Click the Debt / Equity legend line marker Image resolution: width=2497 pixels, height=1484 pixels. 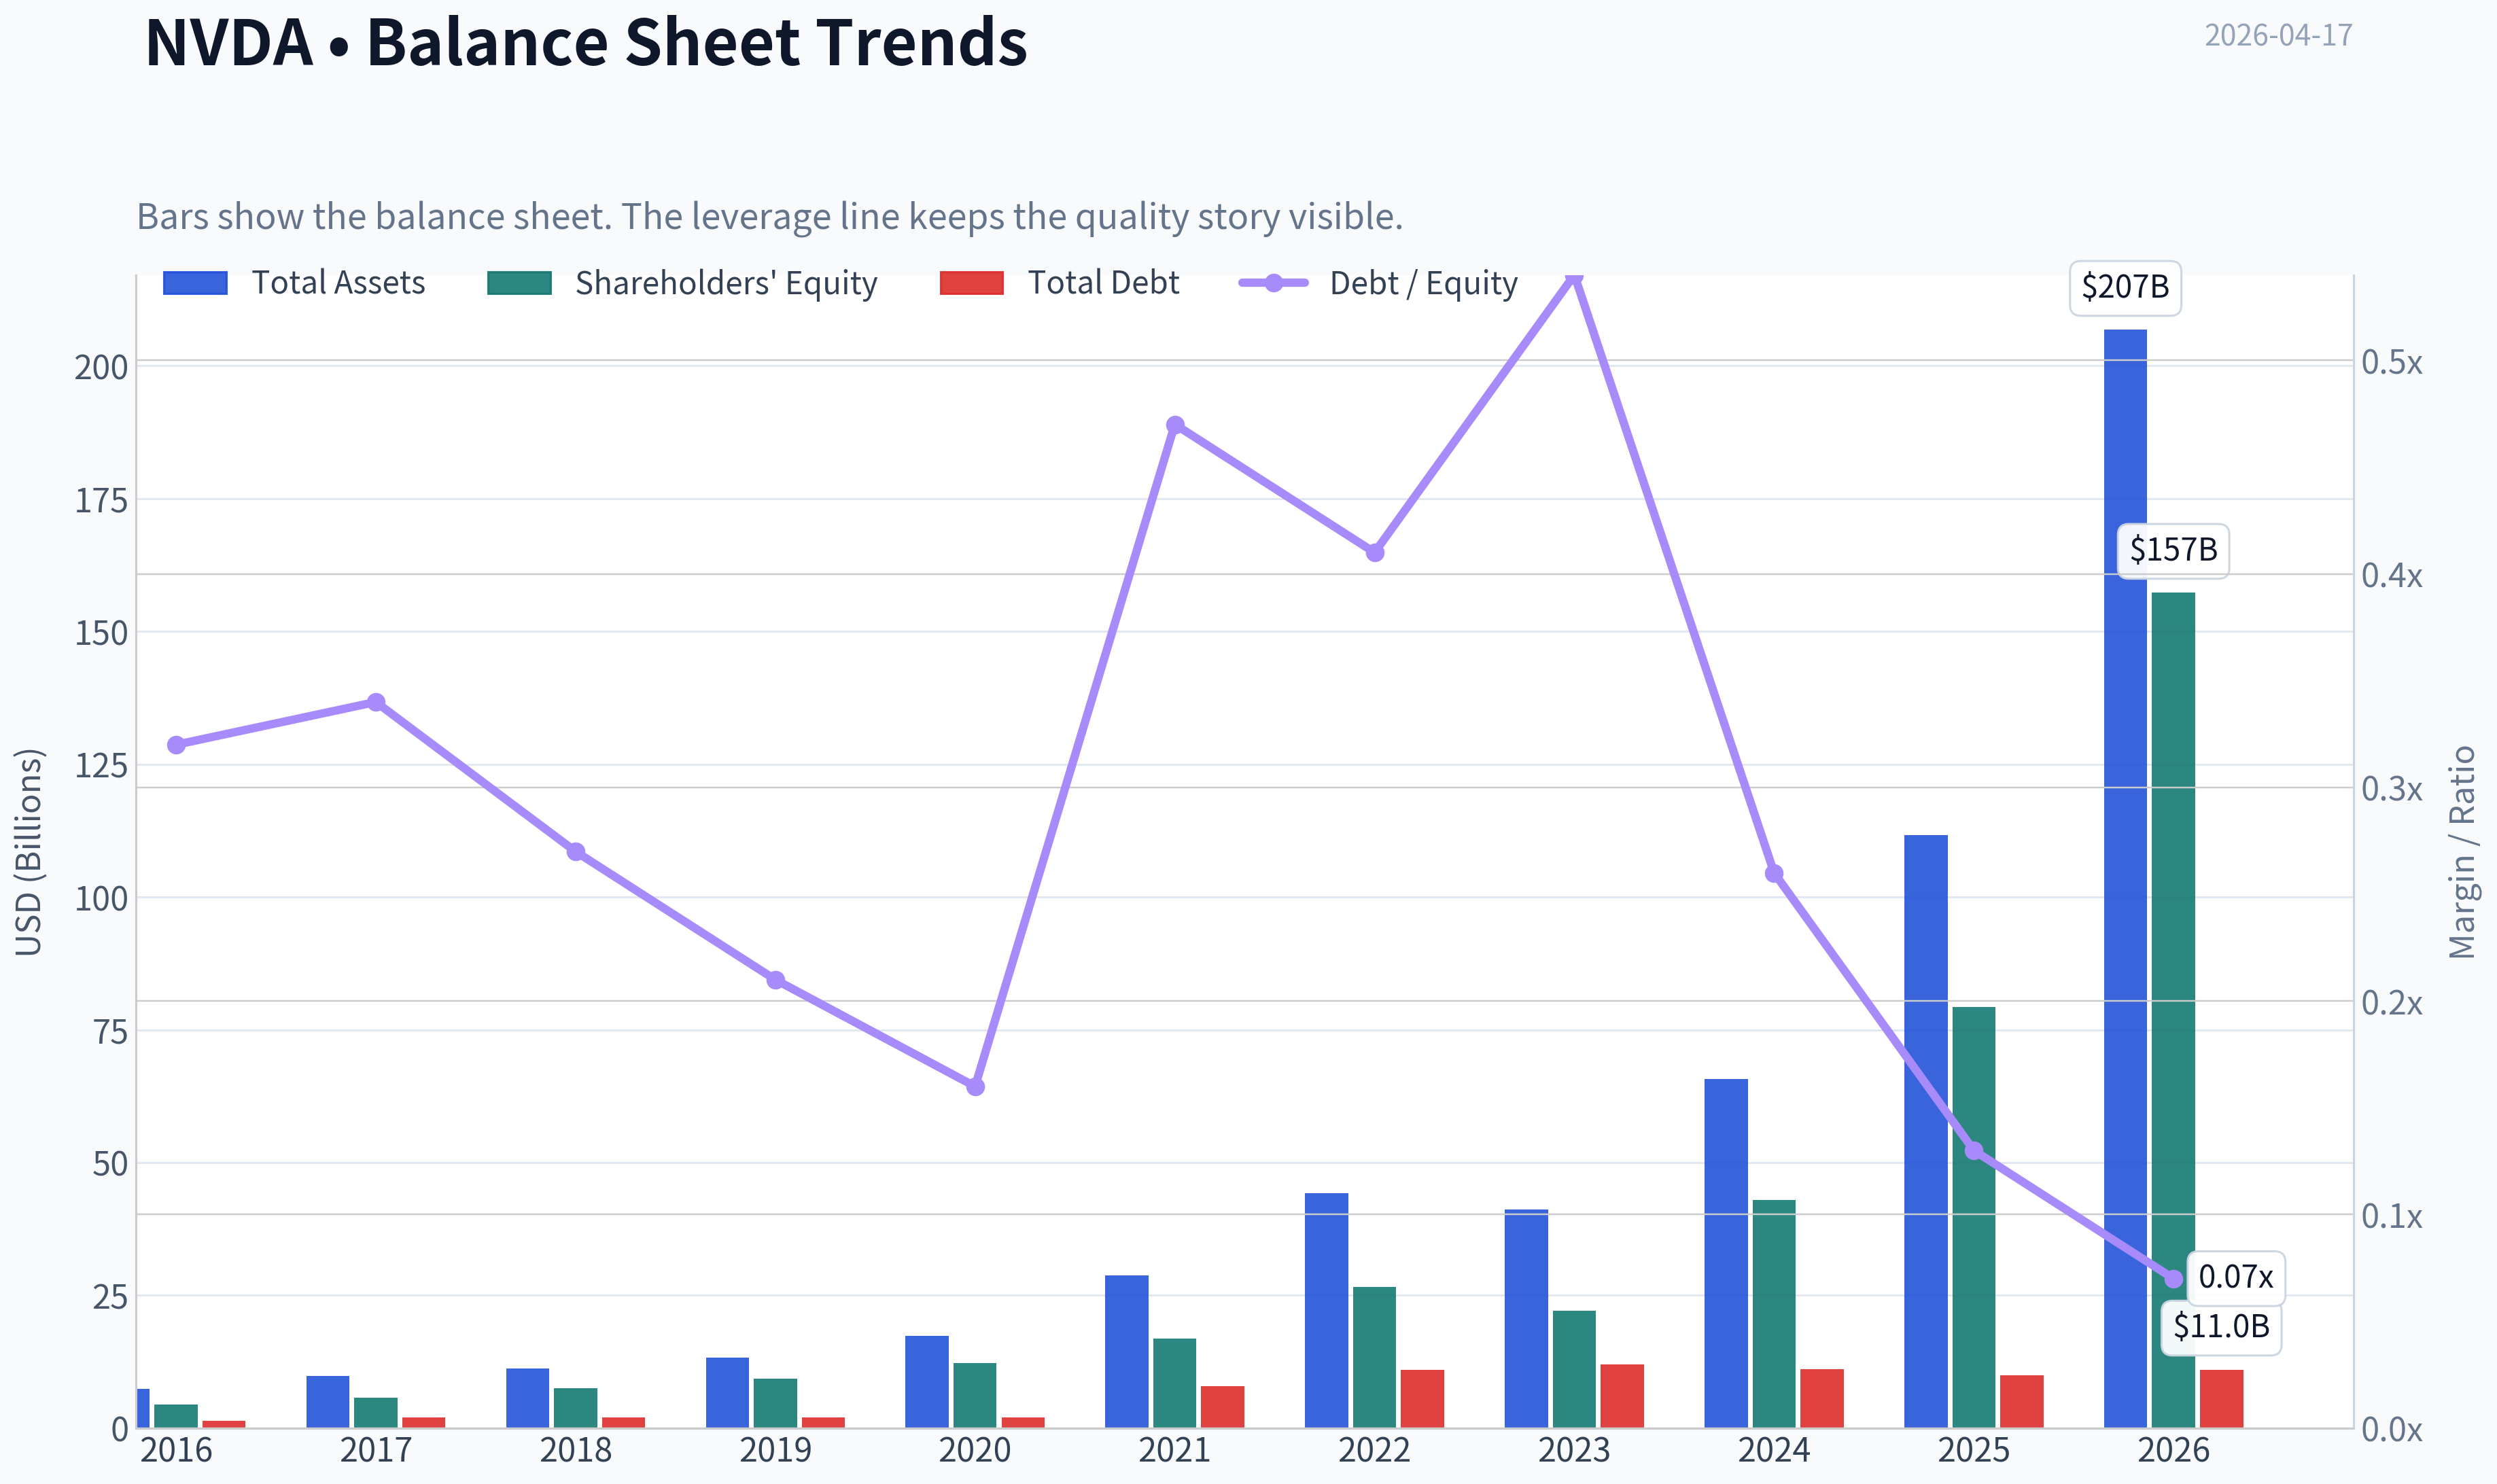tap(1273, 283)
